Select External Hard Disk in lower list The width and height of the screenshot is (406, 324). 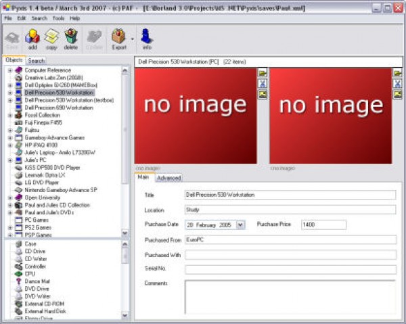[x=45, y=311]
